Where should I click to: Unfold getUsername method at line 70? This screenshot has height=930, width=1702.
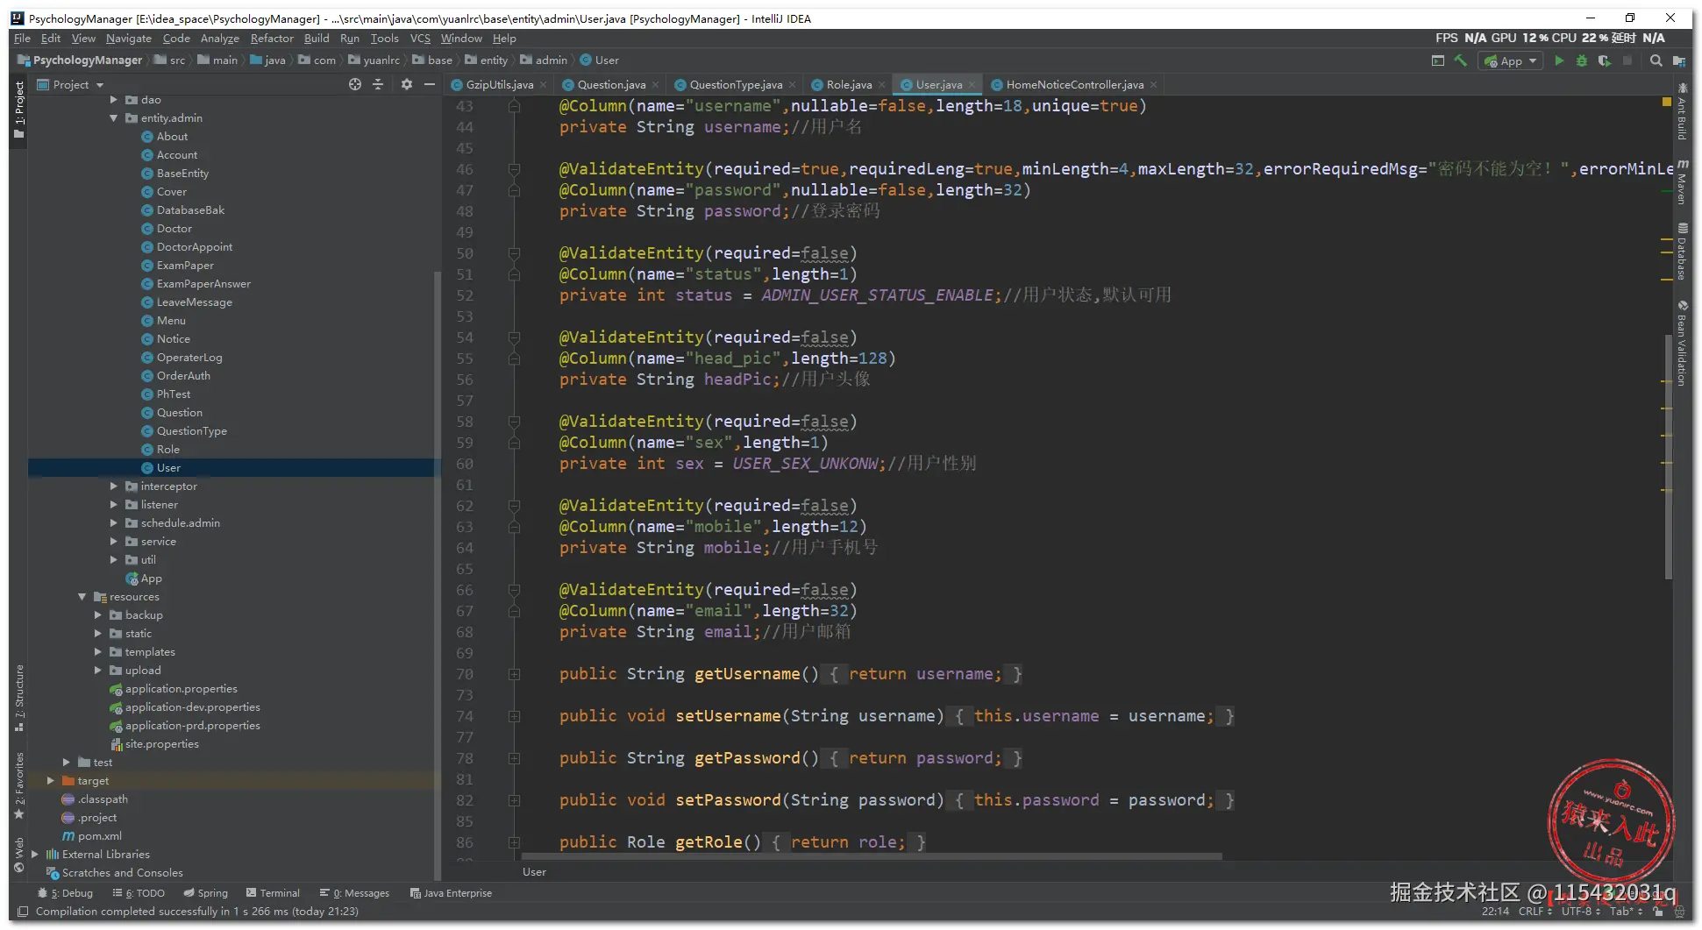(514, 674)
